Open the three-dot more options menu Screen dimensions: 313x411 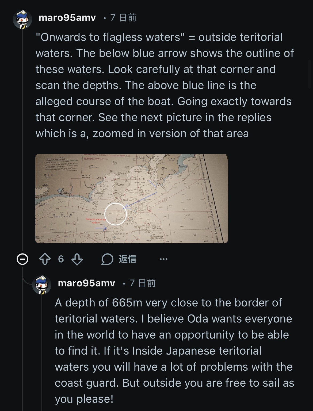pos(163,259)
